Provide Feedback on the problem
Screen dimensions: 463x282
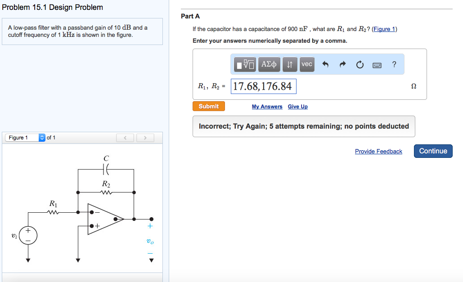[378, 151]
